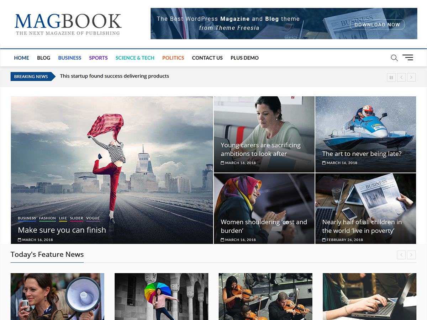Open the SCIENCE & TECH menu item
The image size is (427, 320).
pos(135,58)
